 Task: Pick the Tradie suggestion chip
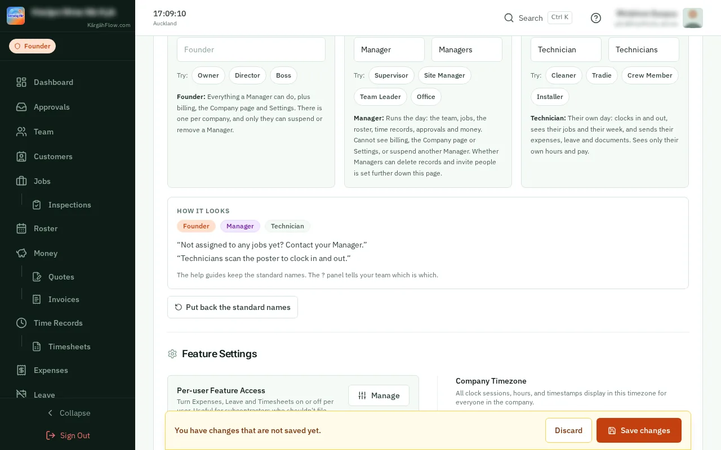(x=602, y=75)
